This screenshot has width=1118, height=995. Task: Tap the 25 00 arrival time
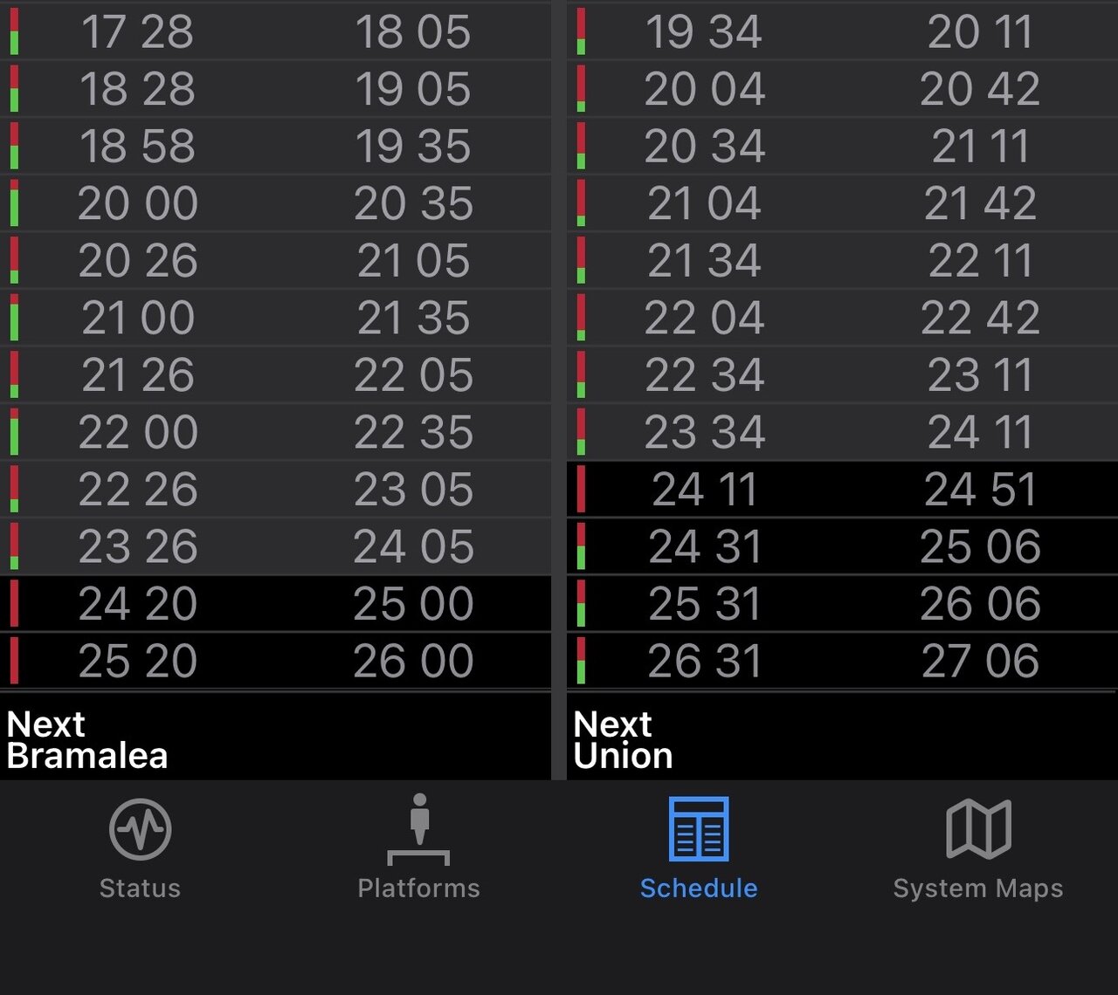[x=413, y=604]
